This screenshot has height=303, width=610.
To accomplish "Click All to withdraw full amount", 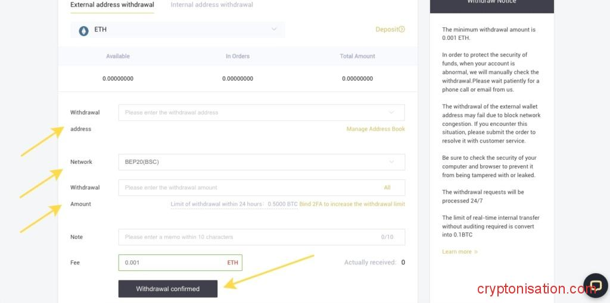I will pyautogui.click(x=387, y=188).
